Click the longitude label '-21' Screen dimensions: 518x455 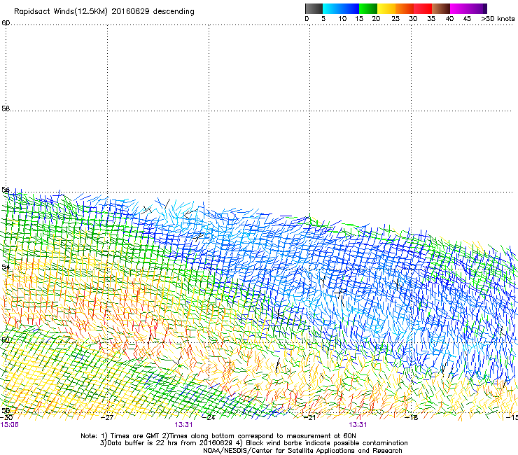pos(309,418)
